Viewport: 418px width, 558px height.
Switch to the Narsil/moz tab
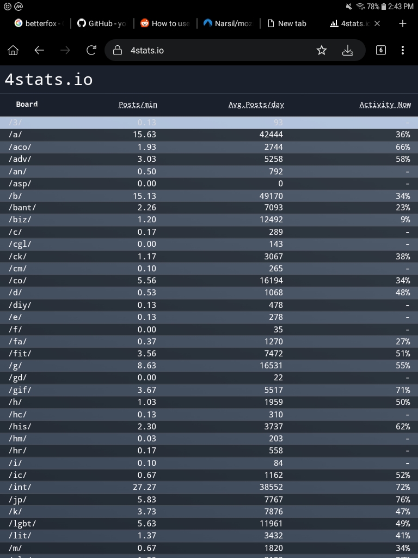[x=228, y=23]
